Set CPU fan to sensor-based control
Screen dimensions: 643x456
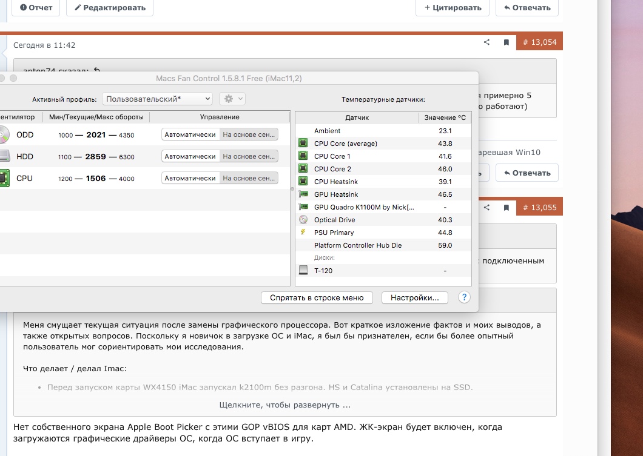(x=249, y=178)
